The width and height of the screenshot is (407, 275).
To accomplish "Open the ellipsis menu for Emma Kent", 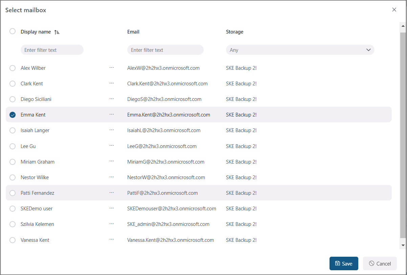I will point(112,114).
